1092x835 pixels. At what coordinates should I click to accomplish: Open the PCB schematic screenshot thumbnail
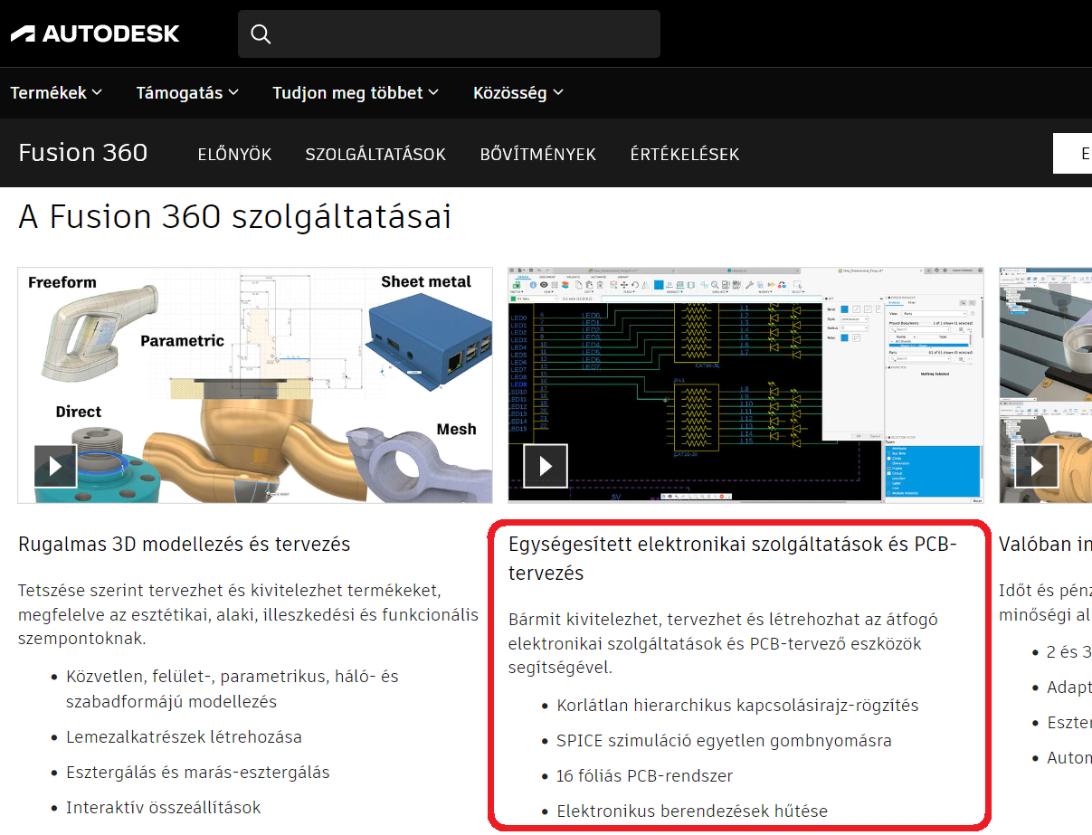[x=745, y=385]
